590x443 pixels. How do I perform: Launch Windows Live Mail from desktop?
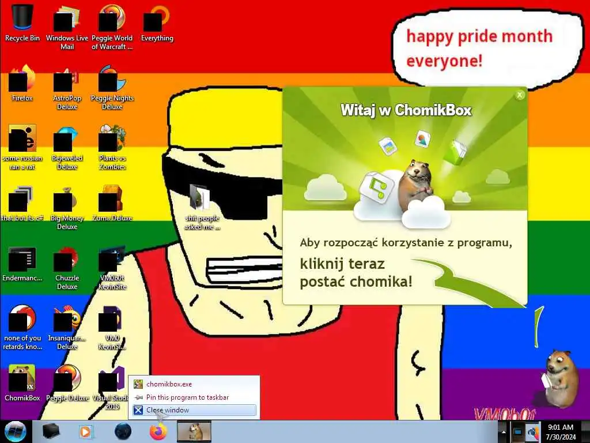click(x=67, y=27)
